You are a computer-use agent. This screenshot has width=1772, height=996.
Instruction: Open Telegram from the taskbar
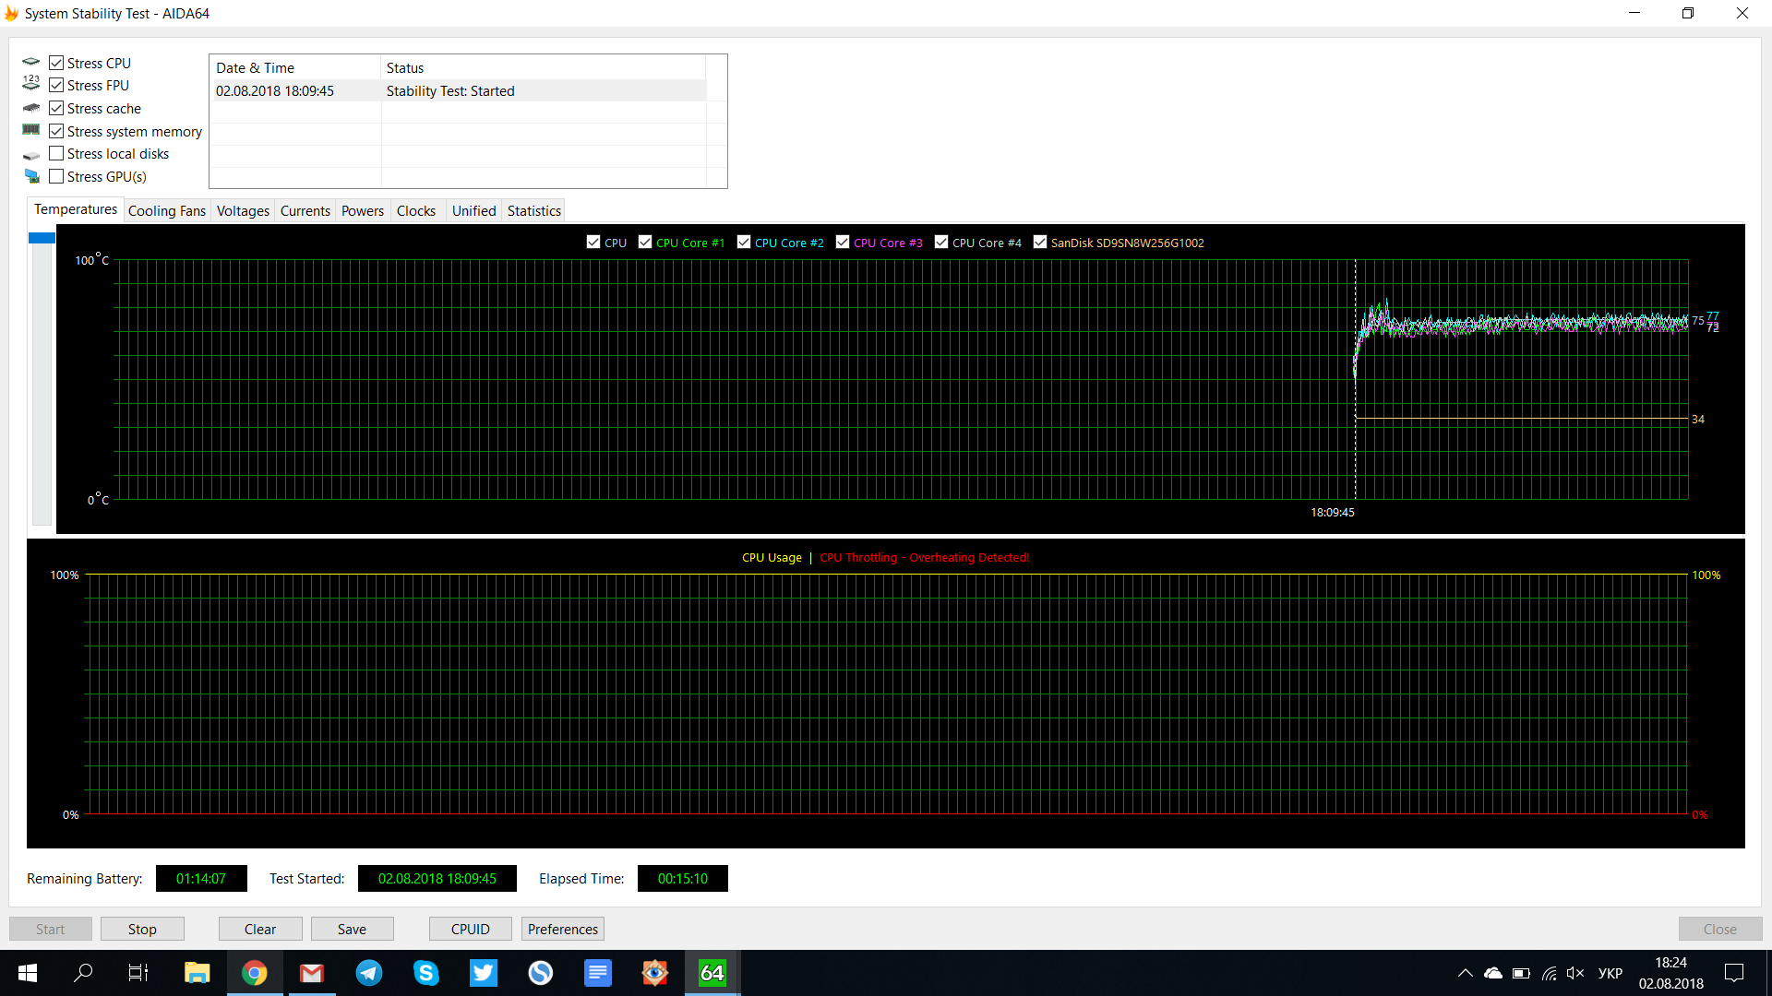tap(369, 973)
